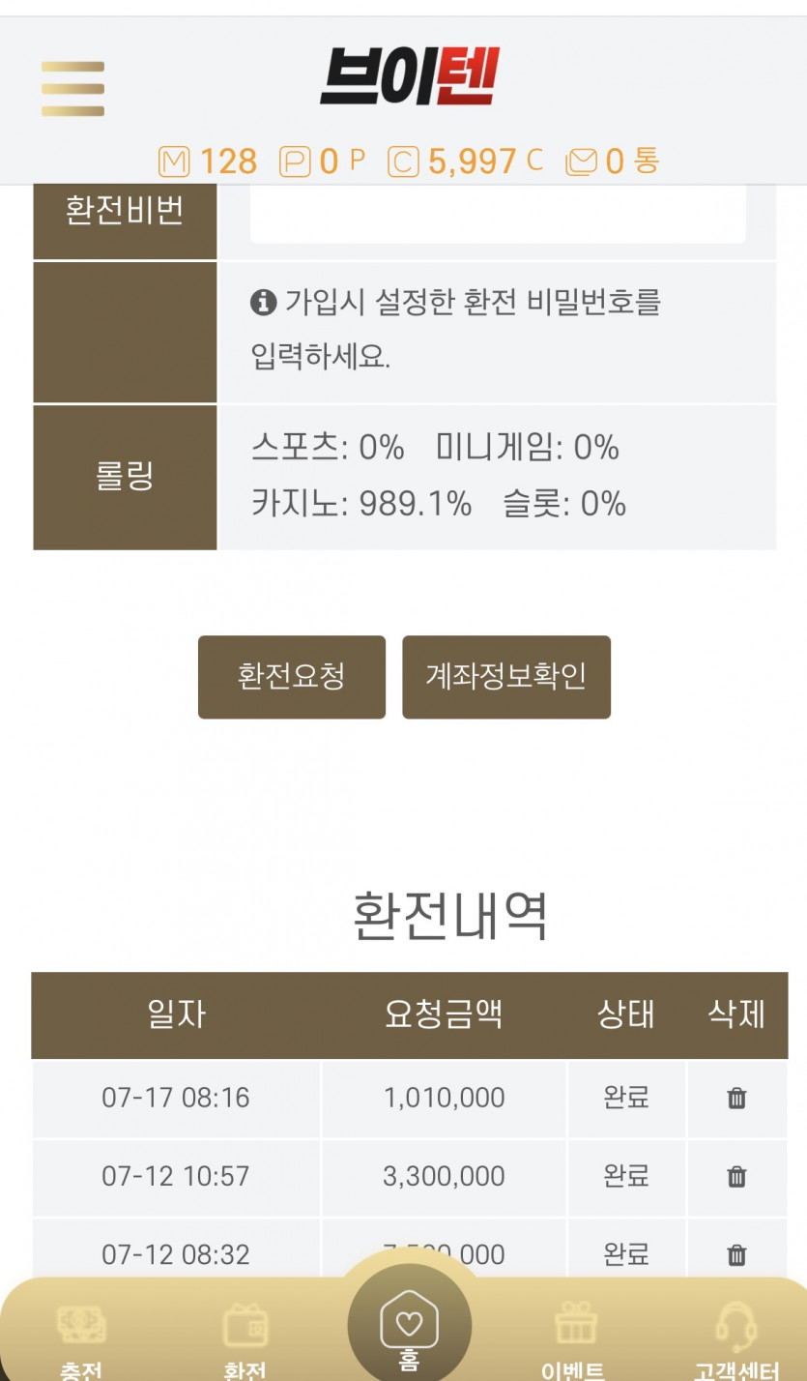Screen dimensions: 807x1381
Task: Delete the 07-17 08:16 withdrawal record
Action: click(736, 1098)
